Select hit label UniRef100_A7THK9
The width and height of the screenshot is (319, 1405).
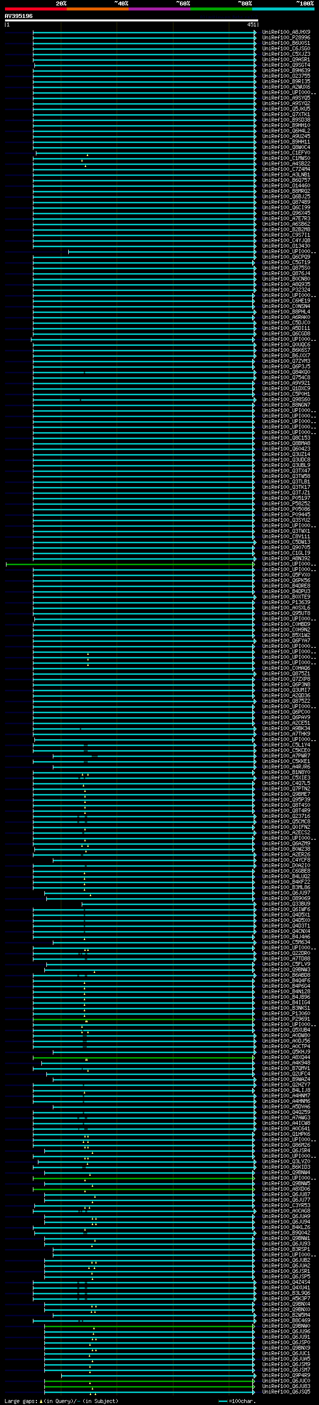(286, 734)
